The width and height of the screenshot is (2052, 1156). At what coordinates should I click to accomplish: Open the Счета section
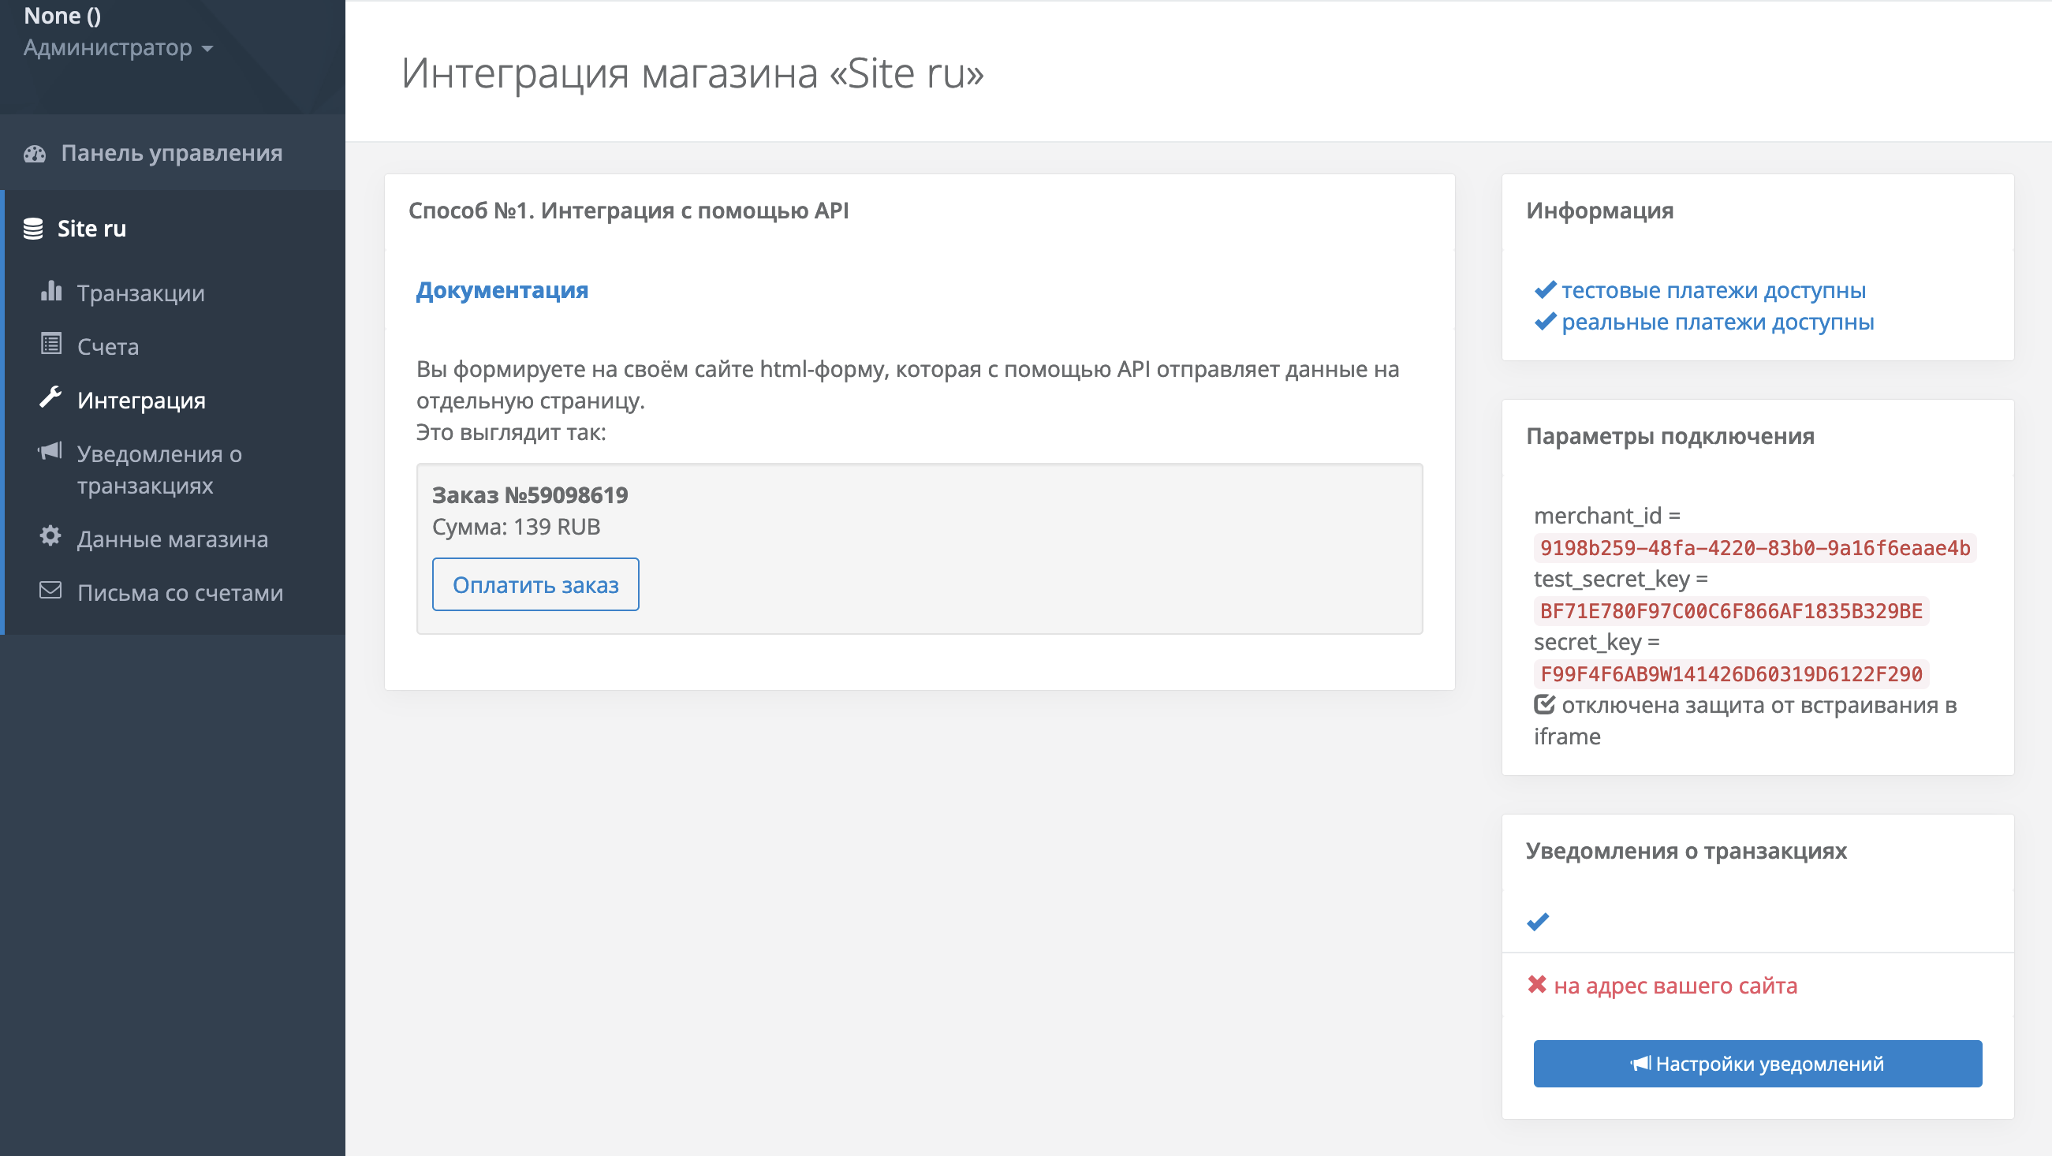click(x=107, y=345)
